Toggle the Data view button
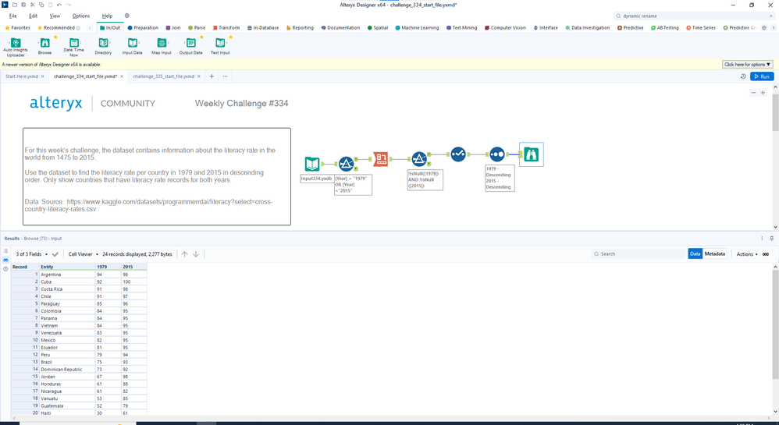Image resolution: width=779 pixels, height=425 pixels. coord(695,253)
